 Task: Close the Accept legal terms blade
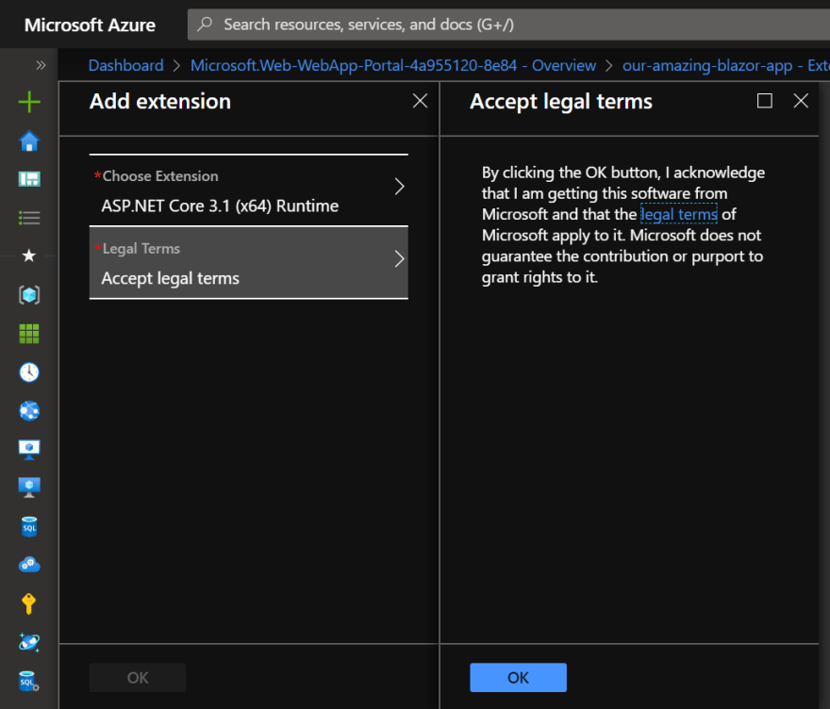point(801,101)
